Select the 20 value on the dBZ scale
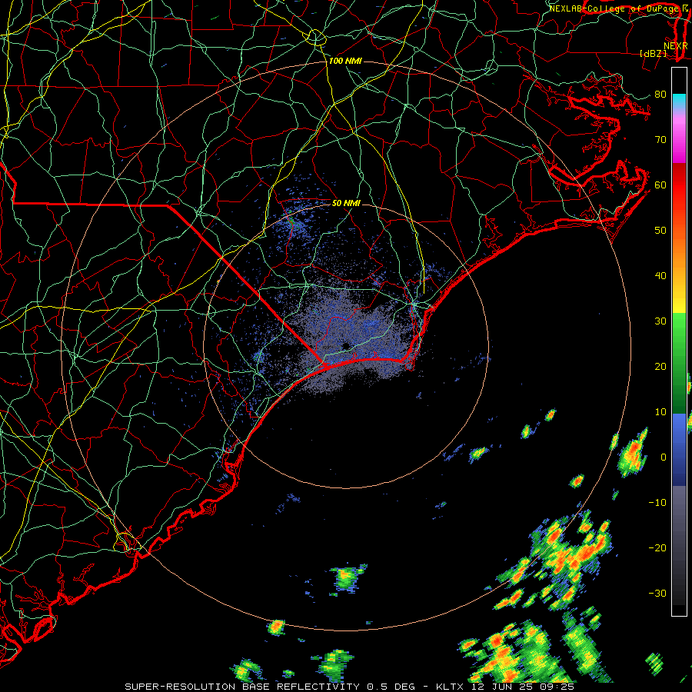Image resolution: width=692 pixels, height=692 pixels. coord(660,367)
